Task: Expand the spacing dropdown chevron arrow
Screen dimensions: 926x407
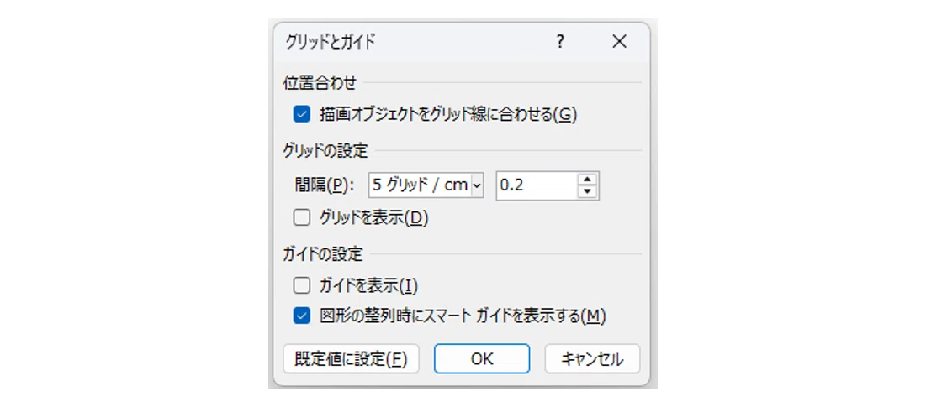Action: click(477, 186)
